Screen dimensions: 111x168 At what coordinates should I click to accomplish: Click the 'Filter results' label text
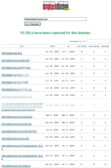[x=78, y=41]
